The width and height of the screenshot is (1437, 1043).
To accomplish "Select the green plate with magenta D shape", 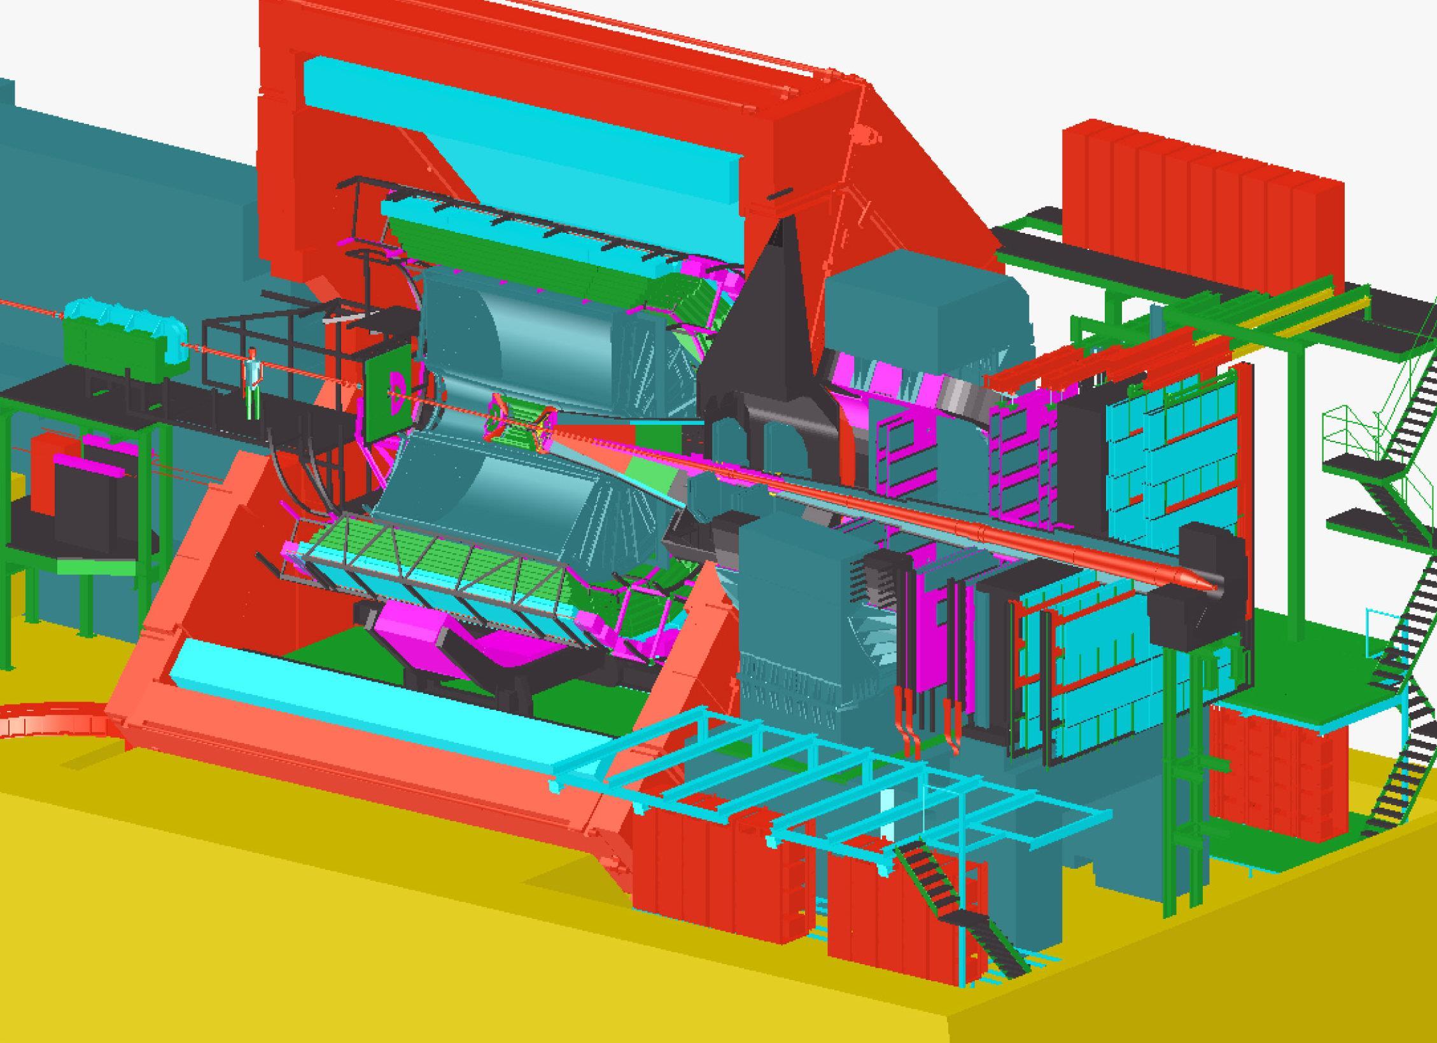I will click(390, 393).
